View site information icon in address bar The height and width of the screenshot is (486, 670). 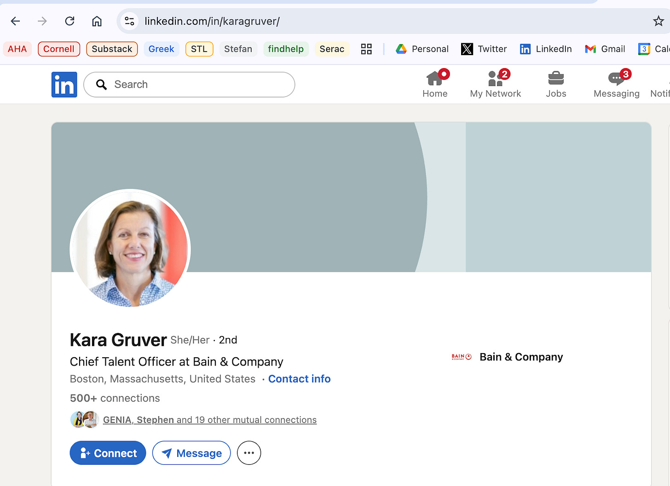(130, 21)
